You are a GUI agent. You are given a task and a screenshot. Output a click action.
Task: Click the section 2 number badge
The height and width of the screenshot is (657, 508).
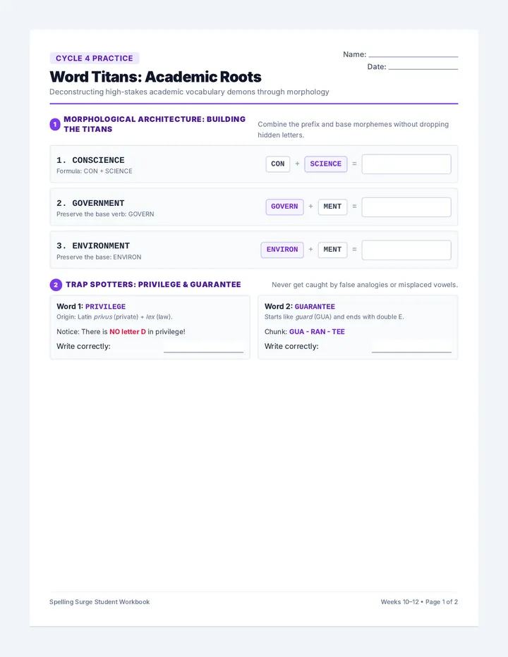56,285
